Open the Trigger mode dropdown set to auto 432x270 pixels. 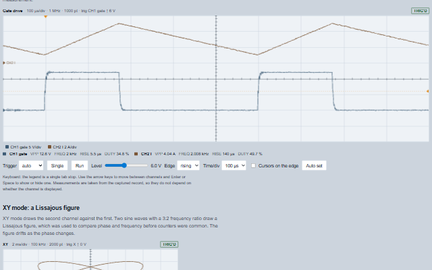(x=31, y=165)
